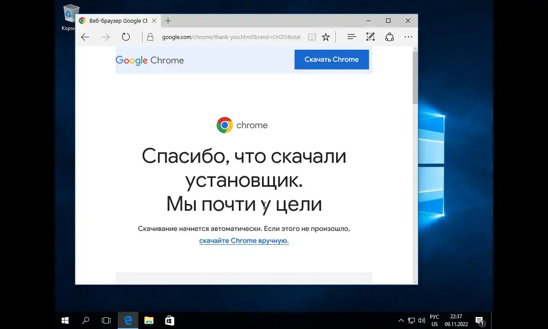The width and height of the screenshot is (548, 329).
Task: Click the lock icon in address bar
Action: [150, 37]
